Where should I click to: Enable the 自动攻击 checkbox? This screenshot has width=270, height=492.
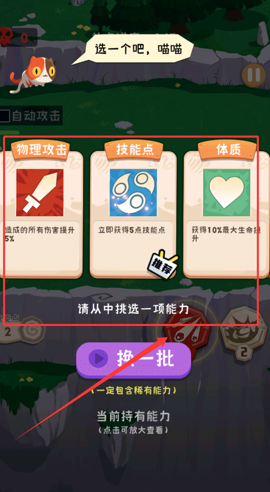[x=5, y=116]
